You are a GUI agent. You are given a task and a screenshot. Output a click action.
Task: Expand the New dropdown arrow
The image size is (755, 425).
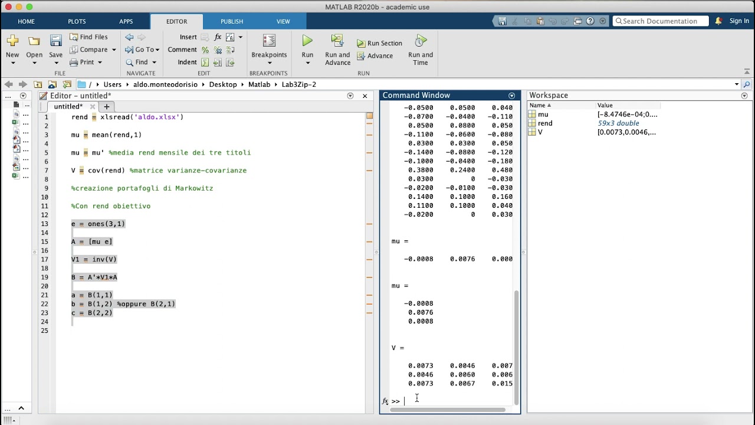click(x=12, y=63)
